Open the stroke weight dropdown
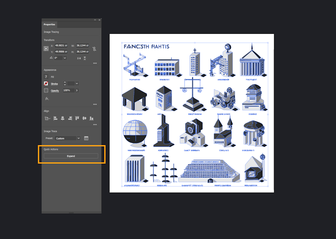 (x=77, y=84)
